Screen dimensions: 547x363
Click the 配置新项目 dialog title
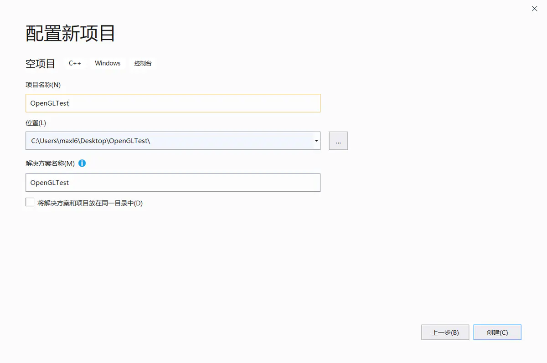tap(70, 33)
